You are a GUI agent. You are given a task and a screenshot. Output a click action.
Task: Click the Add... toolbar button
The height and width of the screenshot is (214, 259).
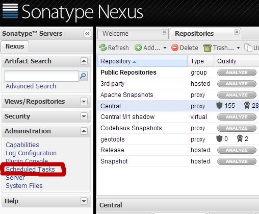point(147,48)
